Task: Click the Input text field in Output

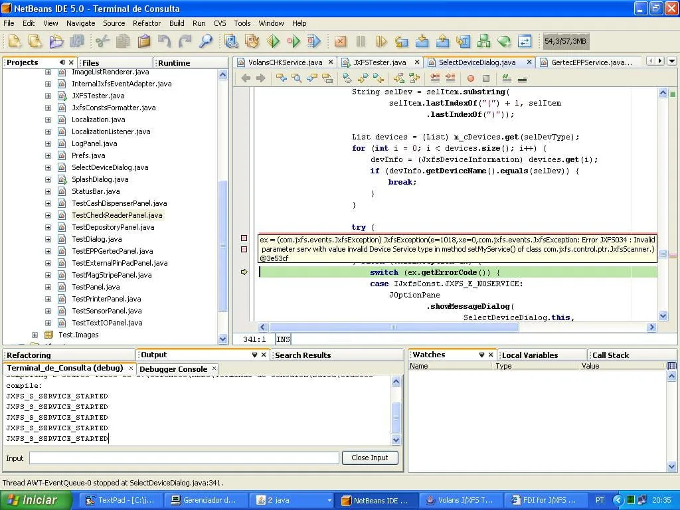Action: tap(184, 458)
